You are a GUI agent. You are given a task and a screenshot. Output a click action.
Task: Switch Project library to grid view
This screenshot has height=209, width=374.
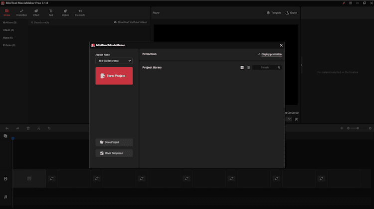[x=242, y=67]
